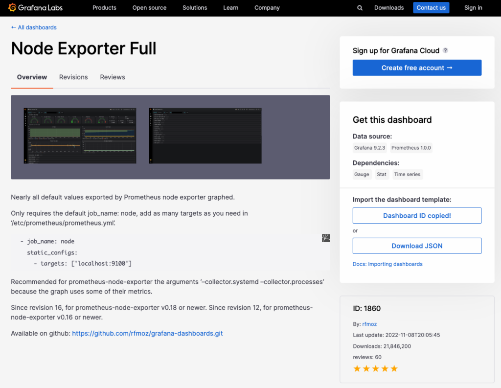The height and width of the screenshot is (388, 501).
Task: Open the Company menu
Action: point(267,8)
